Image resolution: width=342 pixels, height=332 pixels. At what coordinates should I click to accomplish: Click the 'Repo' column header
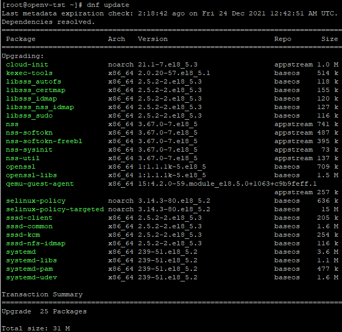point(283,39)
